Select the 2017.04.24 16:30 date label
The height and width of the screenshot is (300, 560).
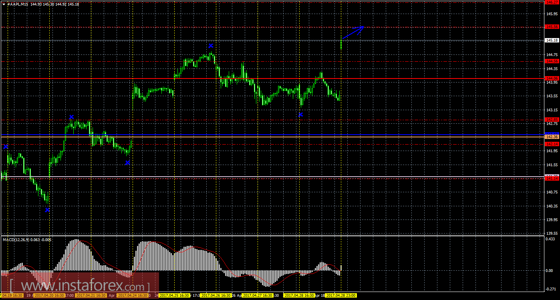point(132,296)
